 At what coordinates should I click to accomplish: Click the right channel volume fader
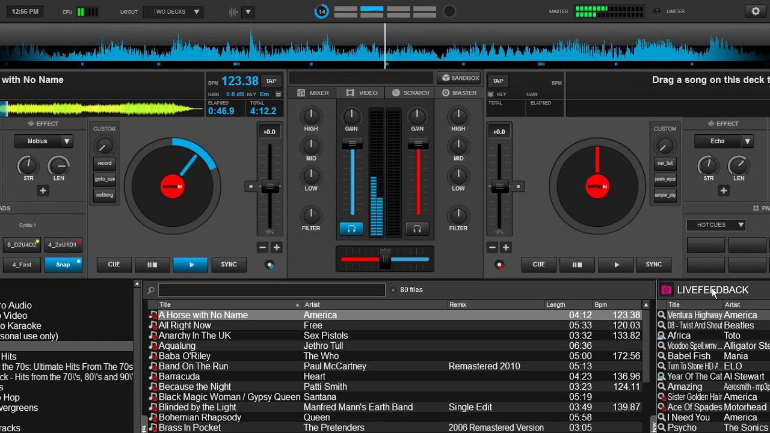[x=417, y=144]
